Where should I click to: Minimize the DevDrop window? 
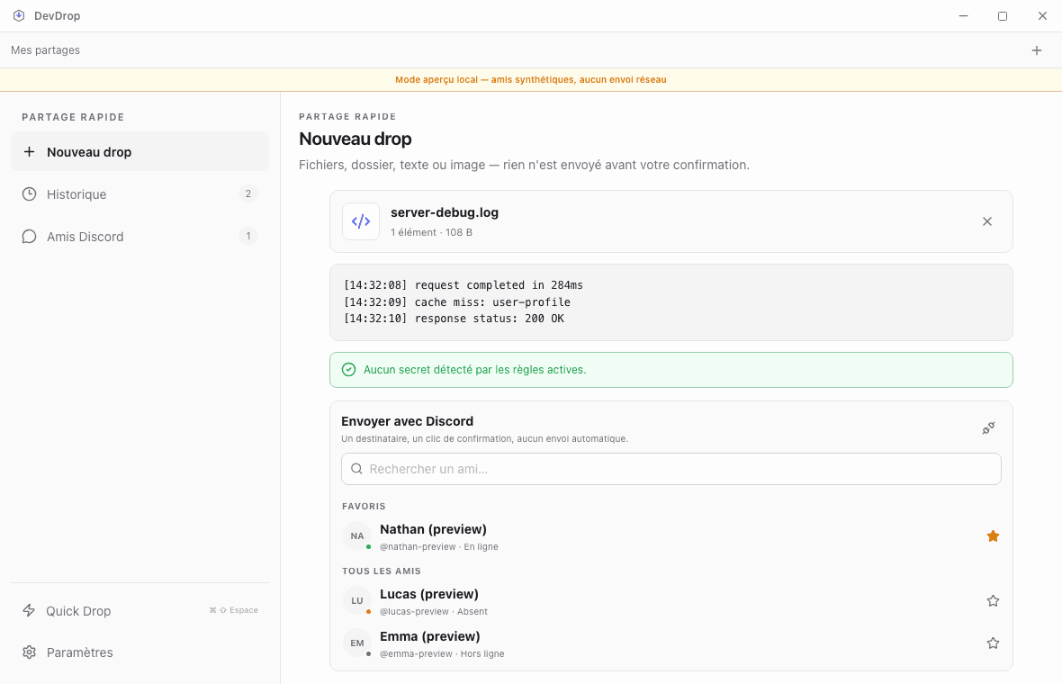963,15
